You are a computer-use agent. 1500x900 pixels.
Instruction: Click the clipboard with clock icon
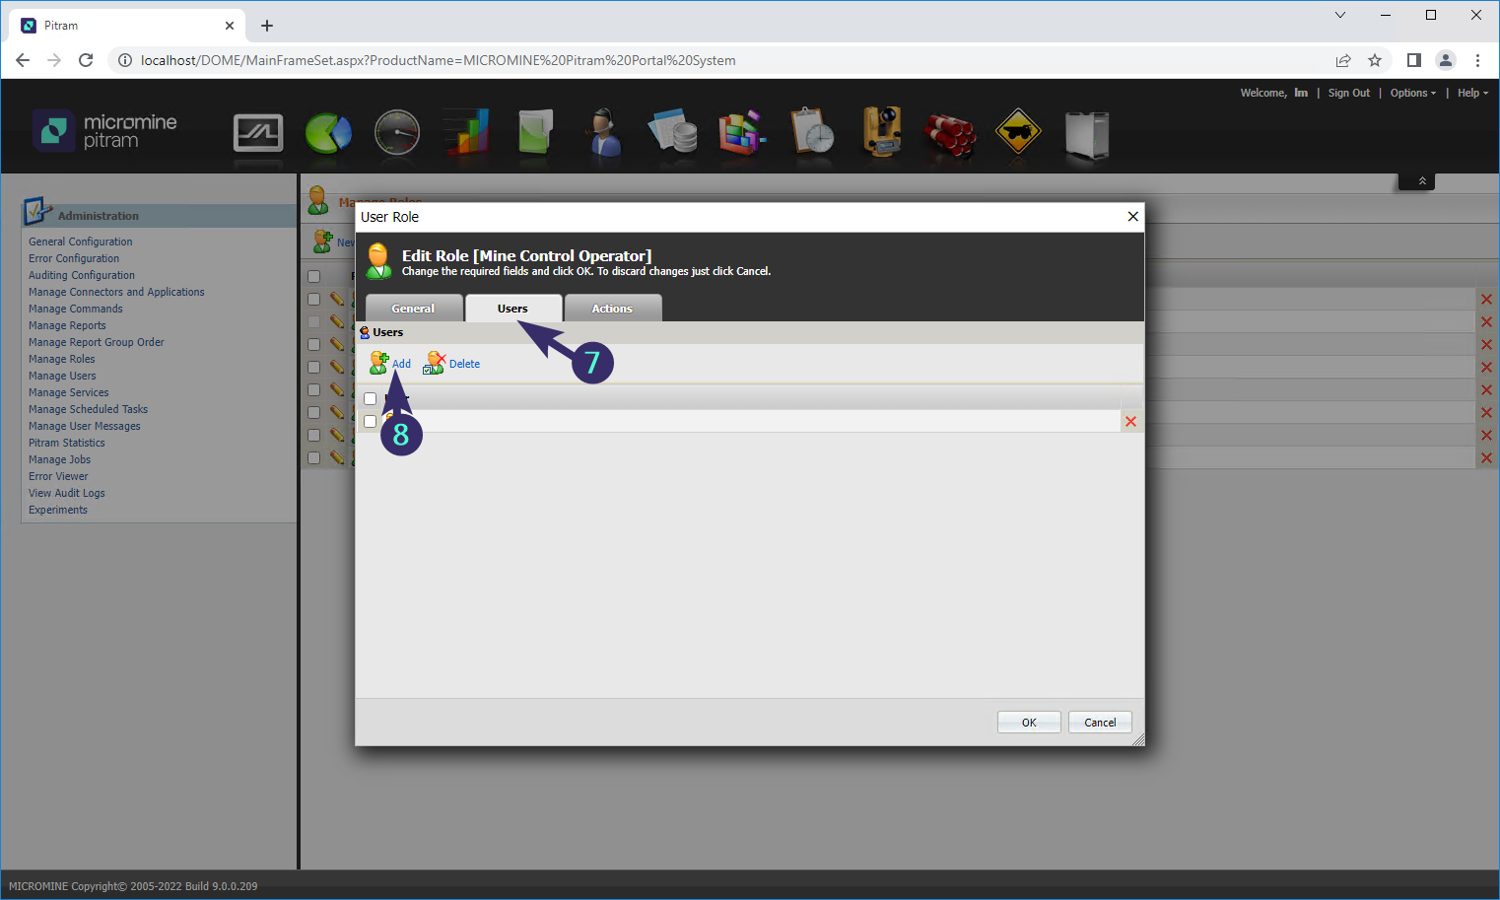(812, 133)
